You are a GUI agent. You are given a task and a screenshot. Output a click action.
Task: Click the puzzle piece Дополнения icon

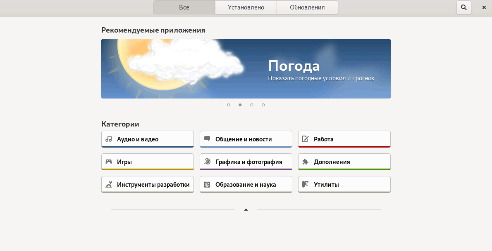[x=306, y=162]
